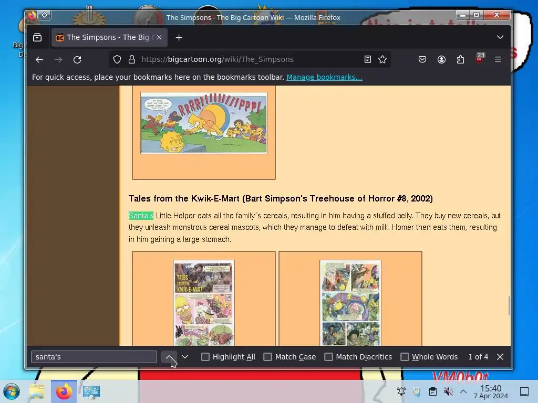This screenshot has width=538, height=403.
Task: Unmute the volume tray icon
Action: pos(448,391)
